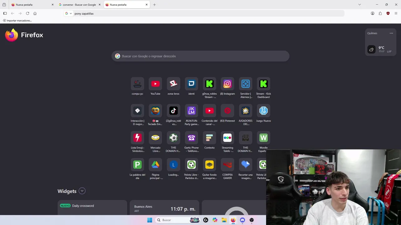This screenshot has width=401, height=225.
Task: Open the Firefox account profile icon
Action: coord(372,13)
